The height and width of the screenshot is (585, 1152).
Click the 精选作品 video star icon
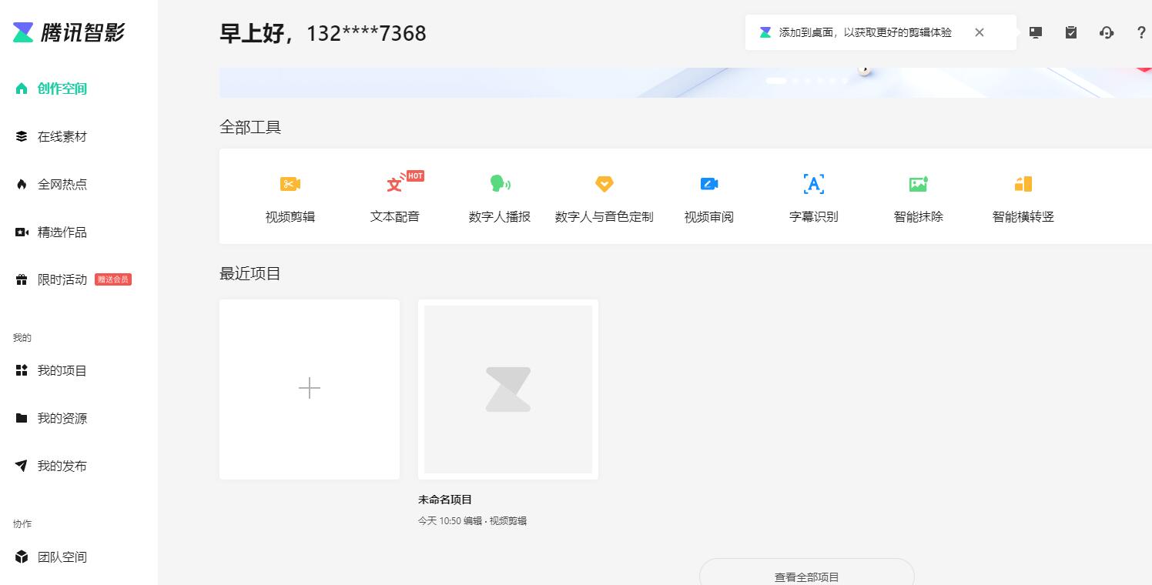(22, 232)
